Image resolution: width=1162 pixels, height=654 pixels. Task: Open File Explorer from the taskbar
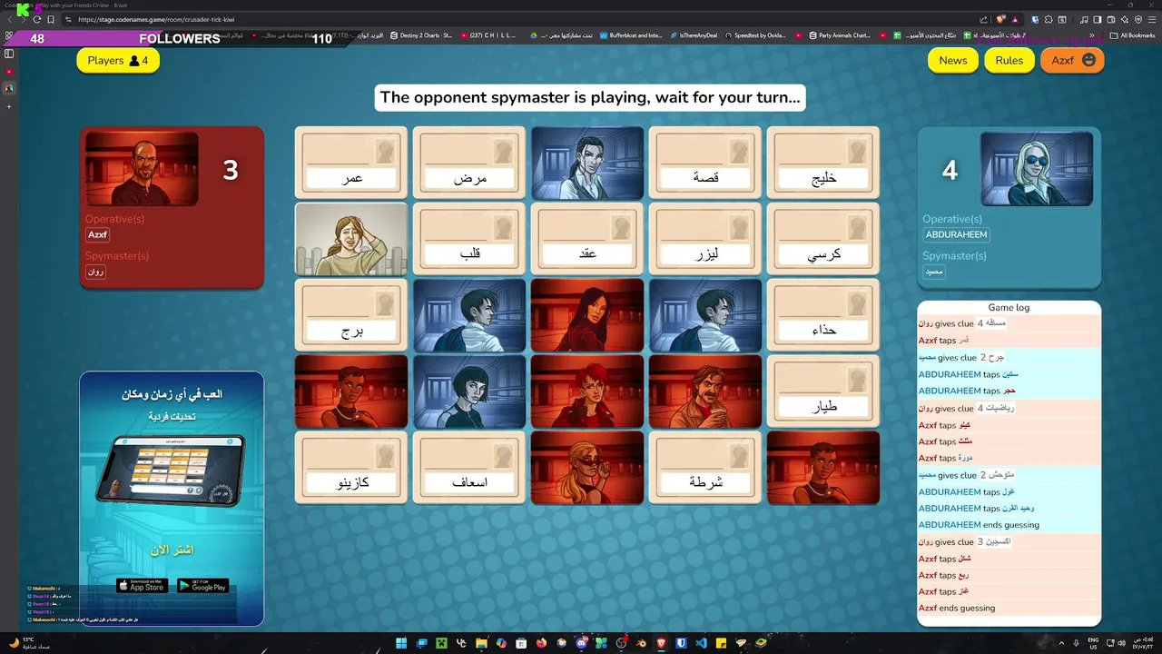click(x=481, y=643)
